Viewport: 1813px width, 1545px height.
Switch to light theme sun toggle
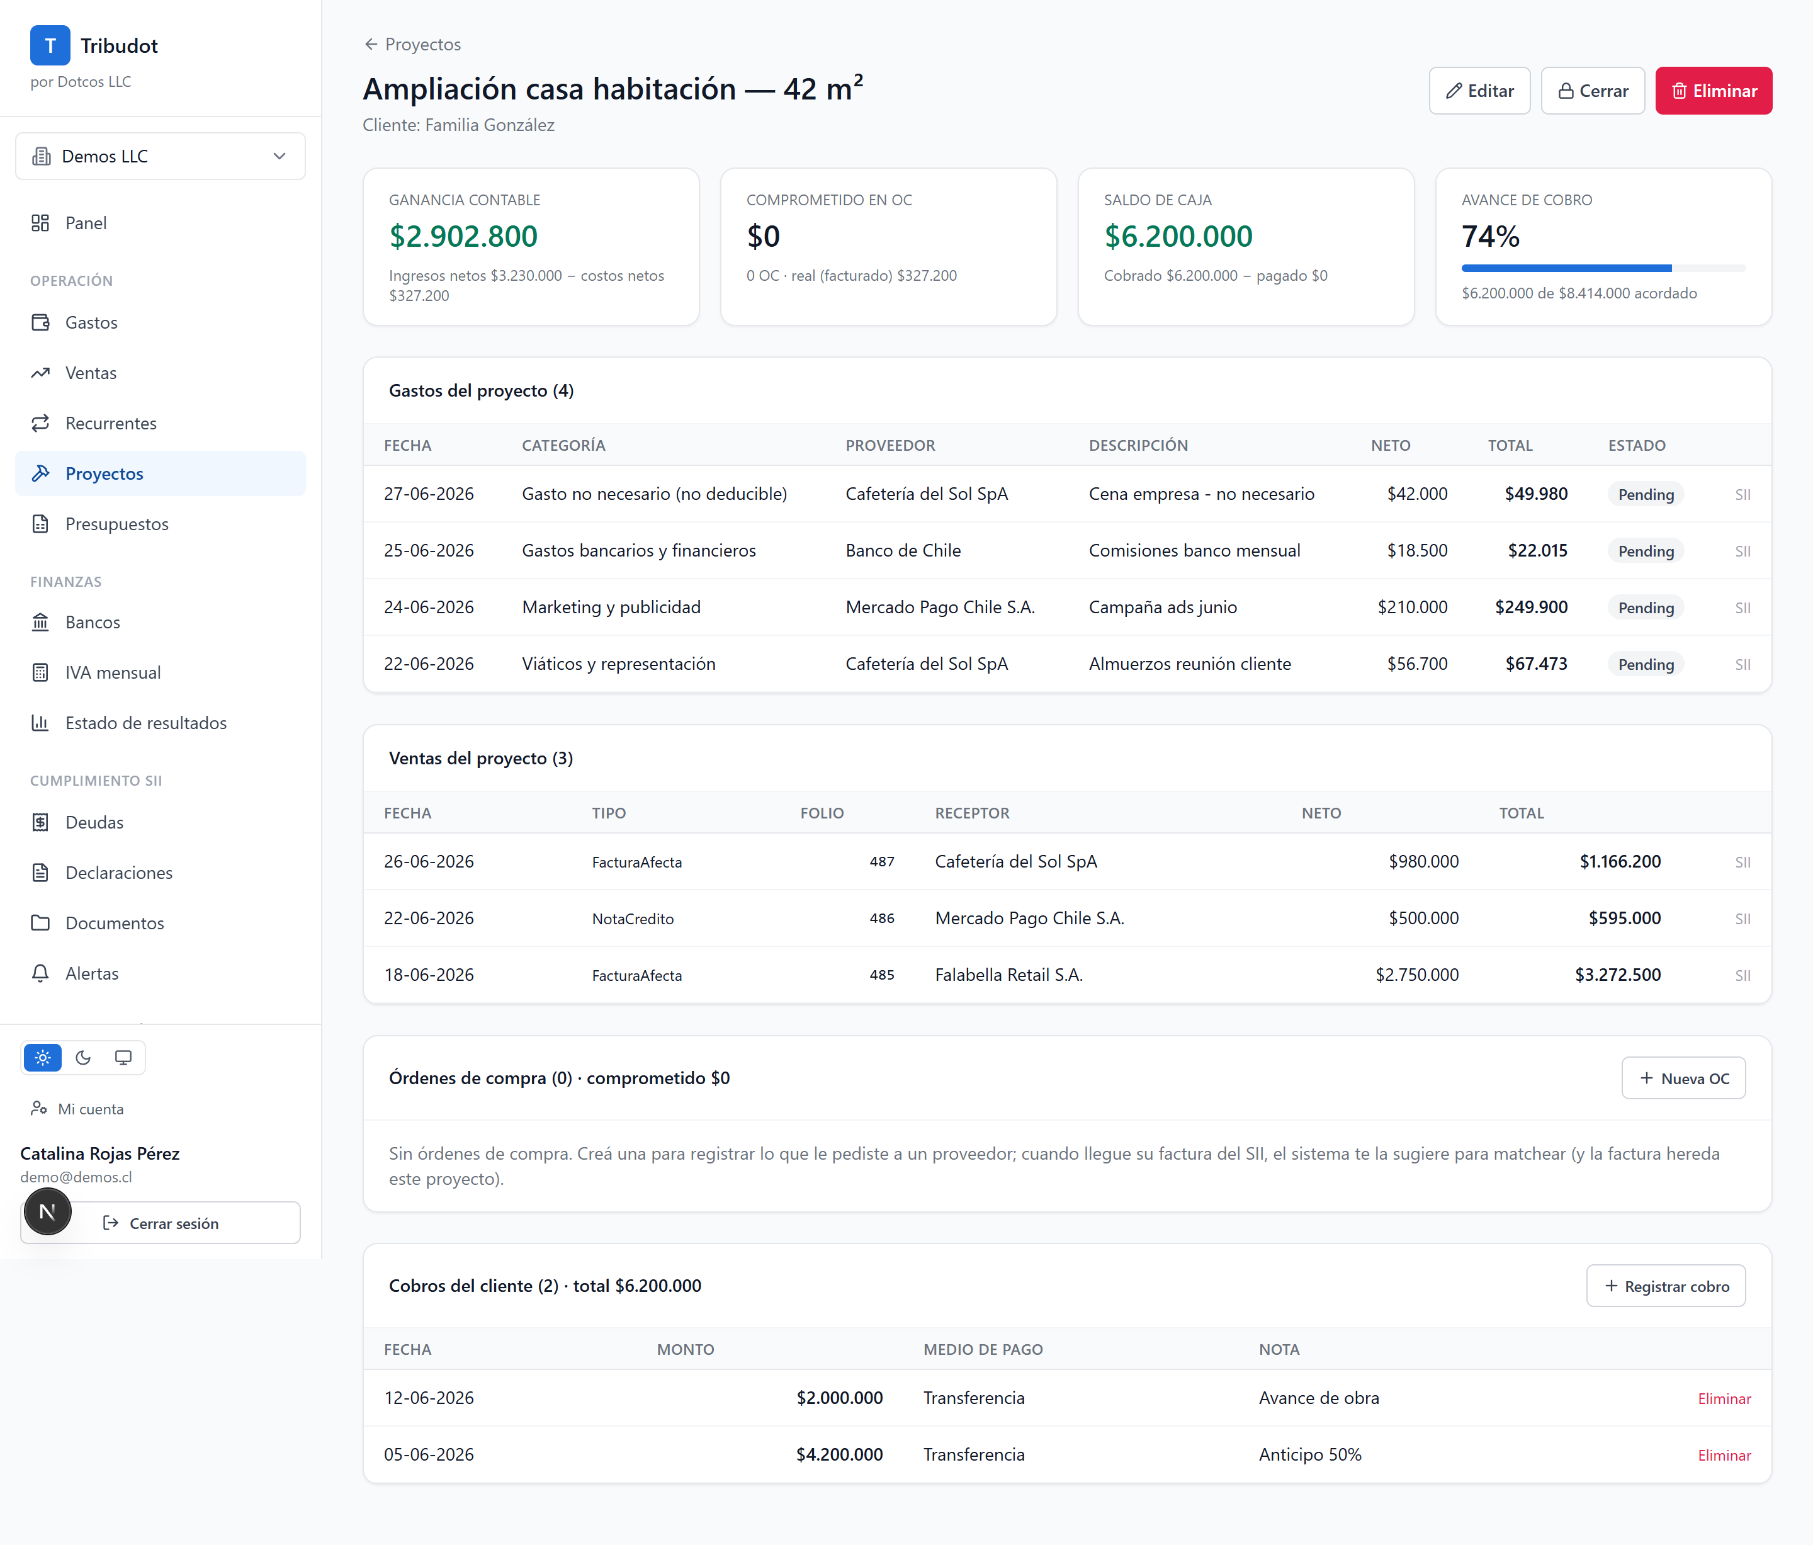tap(43, 1058)
